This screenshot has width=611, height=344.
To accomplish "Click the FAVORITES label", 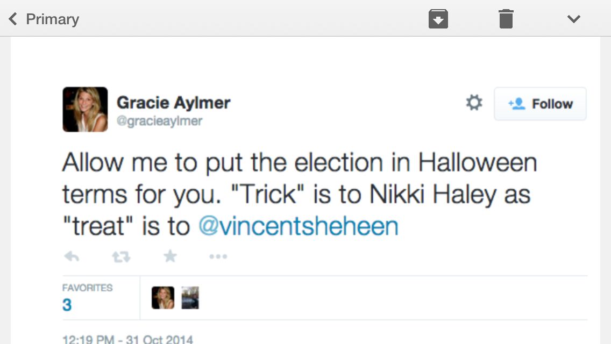I will pos(87,288).
